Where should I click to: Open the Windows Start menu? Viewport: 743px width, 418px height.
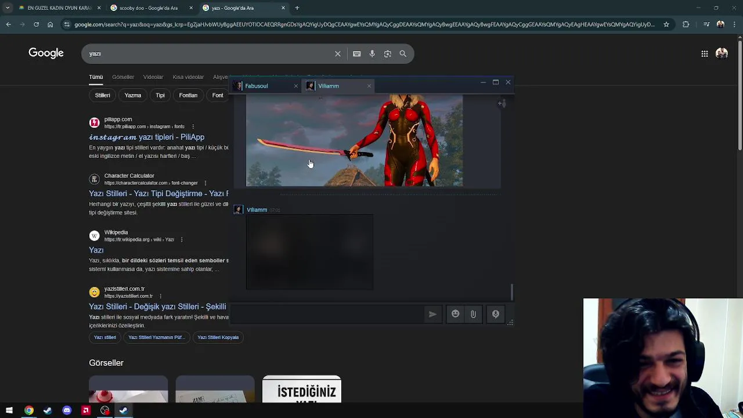9,410
